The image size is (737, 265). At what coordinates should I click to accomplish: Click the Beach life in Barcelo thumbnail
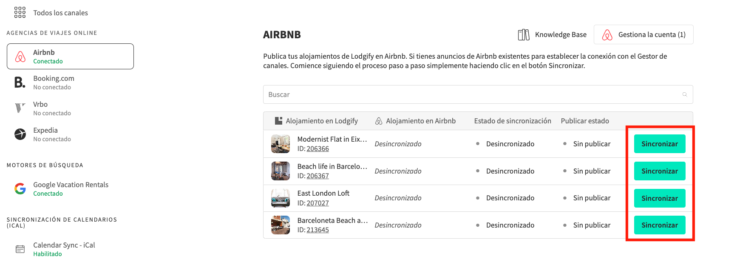[281, 171]
